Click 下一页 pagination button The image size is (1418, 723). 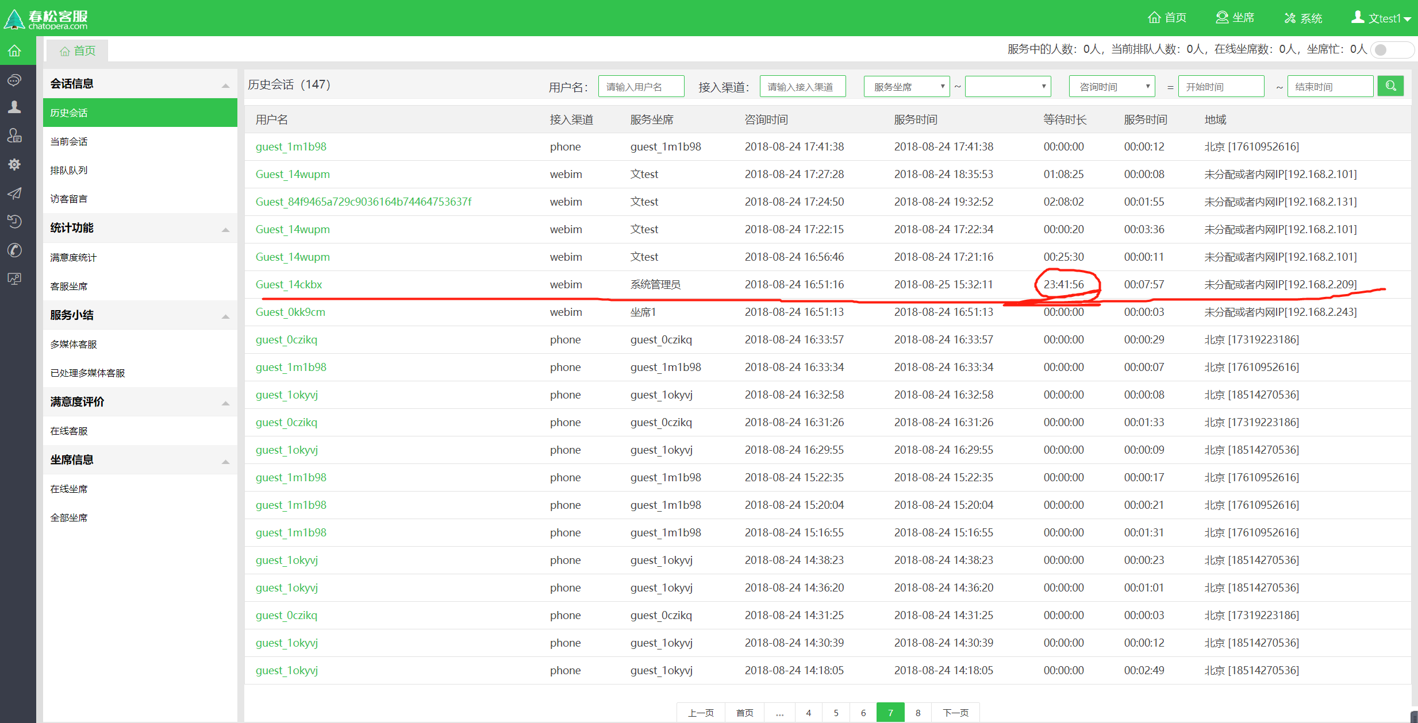(955, 713)
